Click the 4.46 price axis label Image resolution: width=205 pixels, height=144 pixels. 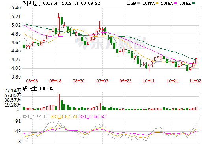16,51
